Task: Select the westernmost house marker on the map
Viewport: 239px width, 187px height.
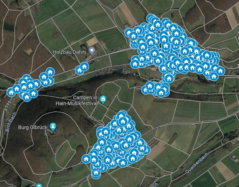Action: (11, 92)
